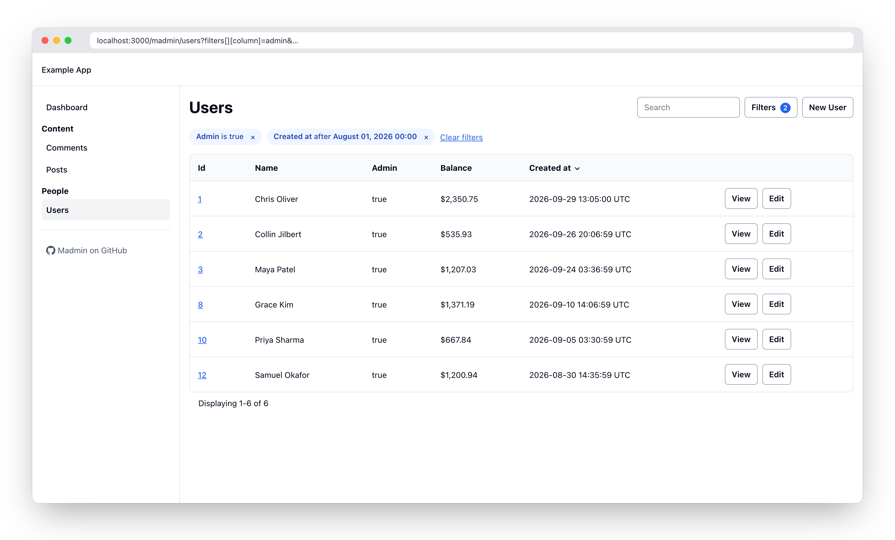The width and height of the screenshot is (895, 540).
Task: Click the Clear filters link
Action: click(x=461, y=137)
